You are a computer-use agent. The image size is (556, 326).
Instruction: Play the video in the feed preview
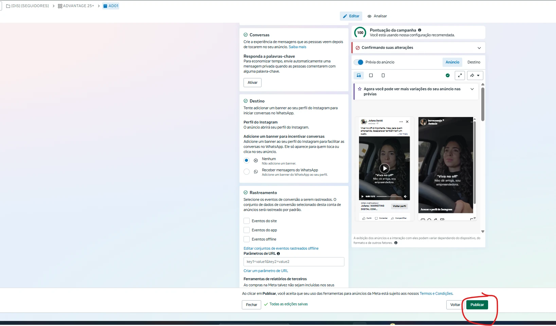pyautogui.click(x=384, y=168)
